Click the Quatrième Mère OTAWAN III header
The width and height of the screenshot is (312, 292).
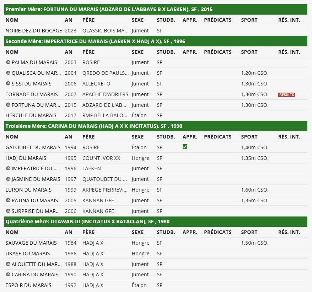156,221
